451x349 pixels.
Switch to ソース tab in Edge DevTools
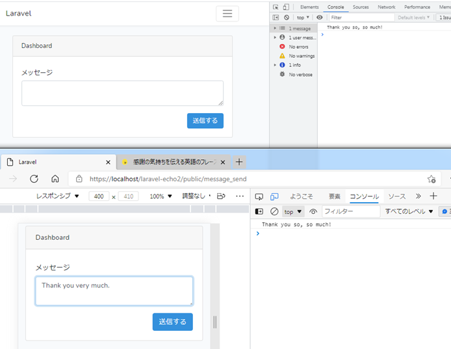coord(397,196)
